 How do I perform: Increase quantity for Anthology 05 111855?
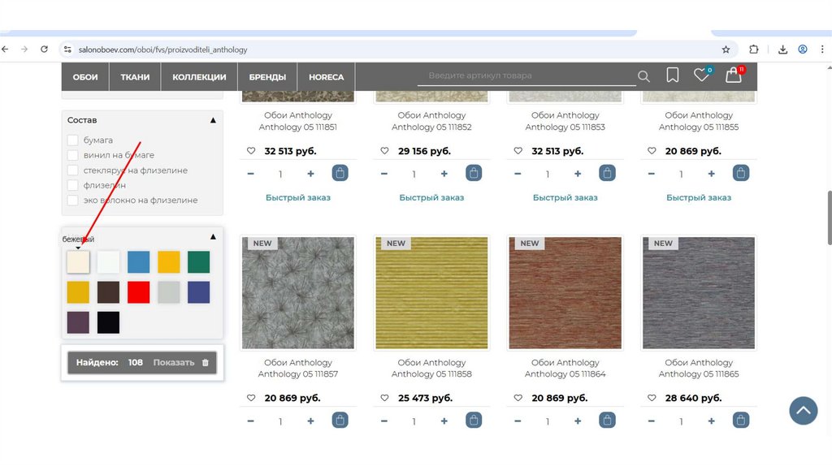712,174
